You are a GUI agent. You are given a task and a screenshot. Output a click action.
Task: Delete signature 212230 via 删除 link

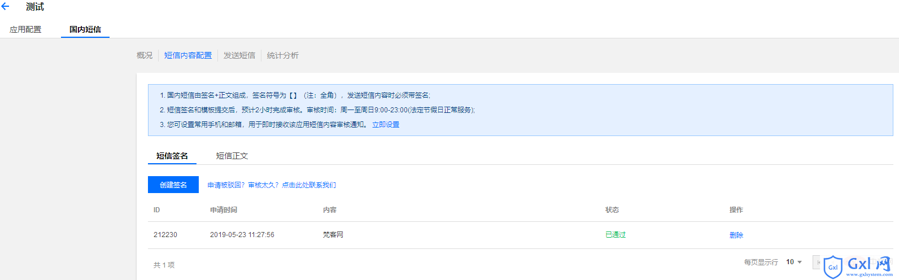pyautogui.click(x=736, y=235)
